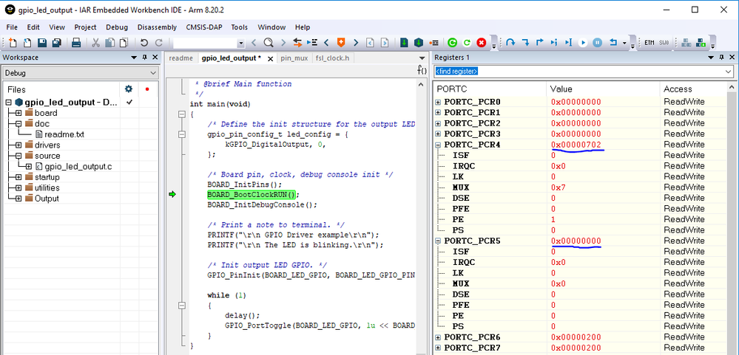Image resolution: width=739 pixels, height=355 pixels.
Task: Click the Cut scissors icon
Action: pyautogui.click(x=95, y=43)
